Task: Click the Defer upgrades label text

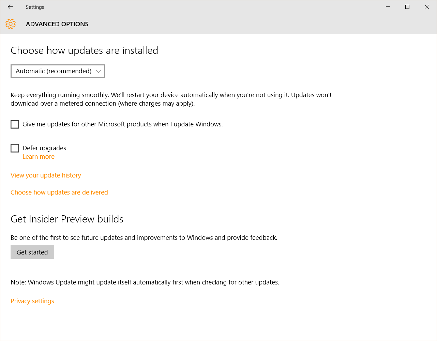Action: coord(44,148)
